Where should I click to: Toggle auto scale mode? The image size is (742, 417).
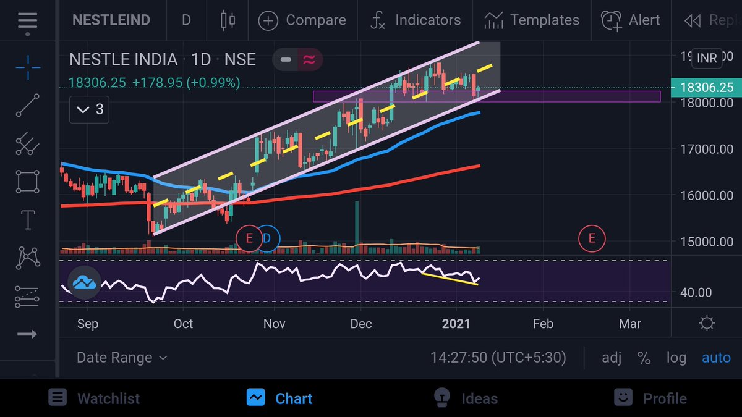(716, 357)
